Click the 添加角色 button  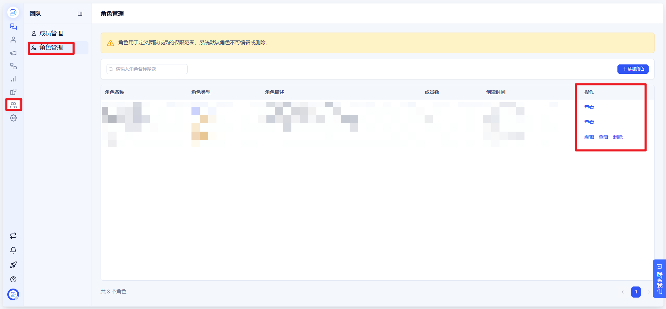click(x=633, y=69)
